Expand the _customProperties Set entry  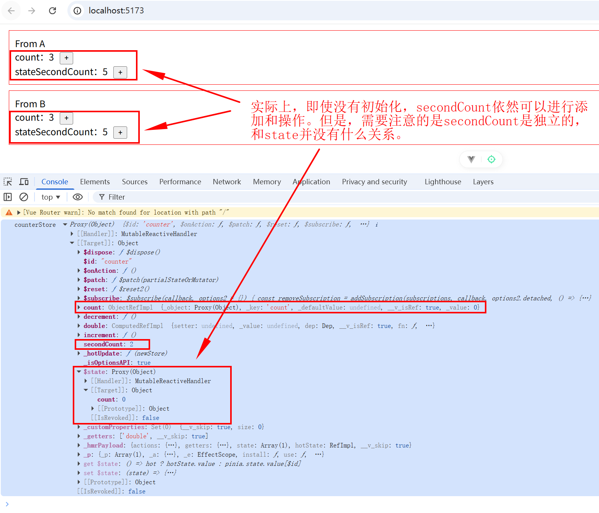point(79,427)
